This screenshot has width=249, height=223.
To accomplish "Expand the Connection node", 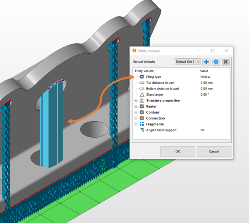I will [136, 118].
